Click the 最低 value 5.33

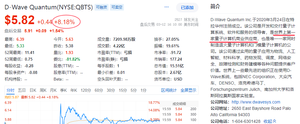click(20, 46)
